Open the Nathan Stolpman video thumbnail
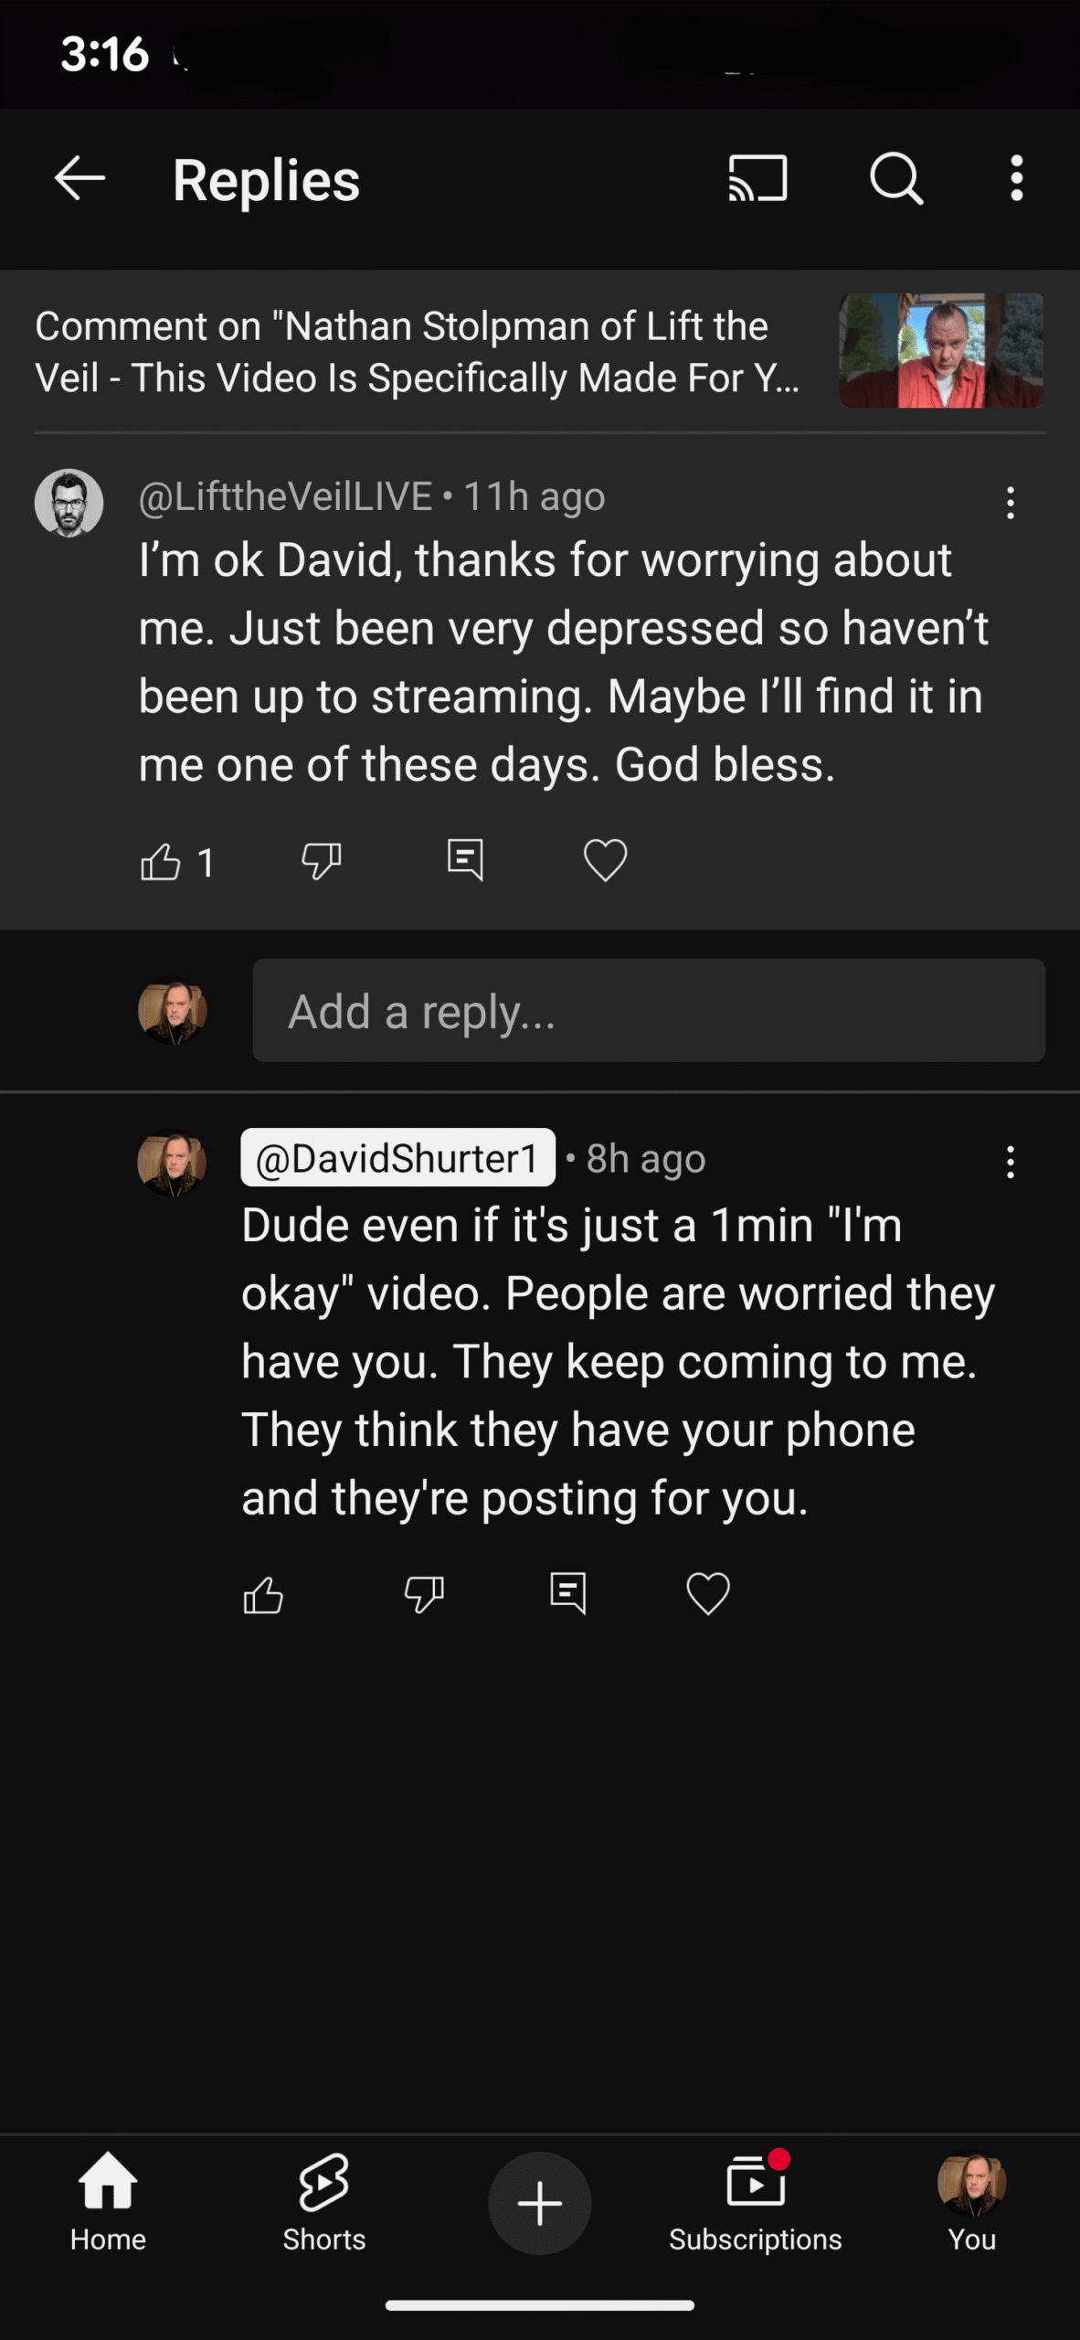Viewport: 1080px width, 2340px height. [x=940, y=351]
